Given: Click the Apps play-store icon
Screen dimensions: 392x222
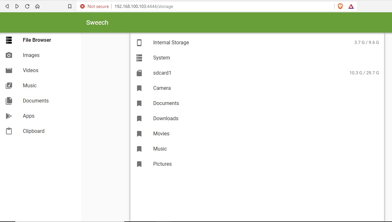Looking at the screenshot, I should point(9,116).
